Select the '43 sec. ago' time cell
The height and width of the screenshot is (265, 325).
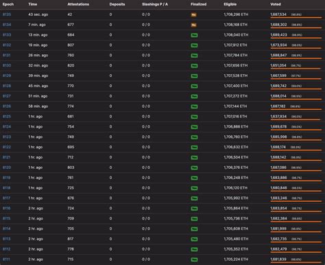pos(38,14)
